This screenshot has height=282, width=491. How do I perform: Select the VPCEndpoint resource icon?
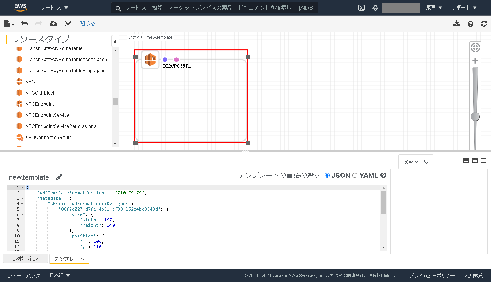19,104
